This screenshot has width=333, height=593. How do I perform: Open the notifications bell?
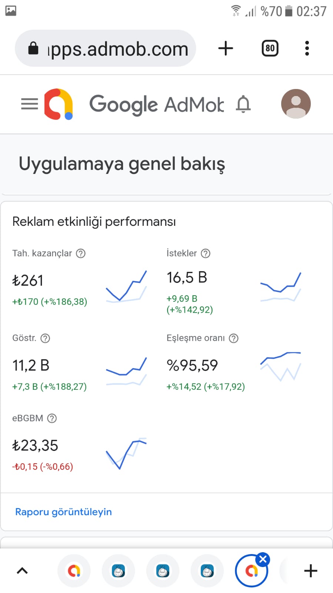coord(243,104)
